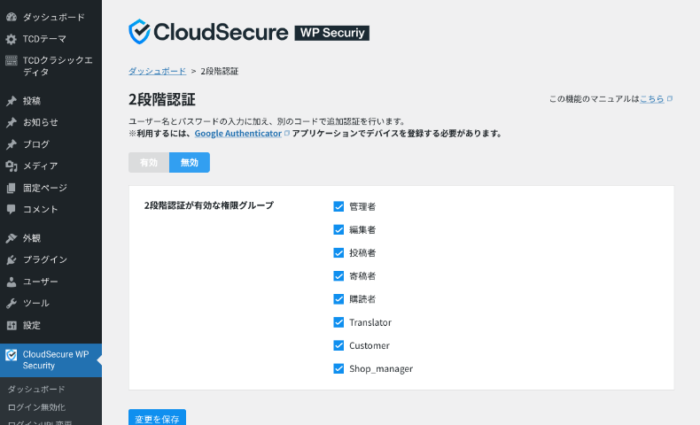
Task: Click the CloudSecure shield icon in sidebar
Action: (x=12, y=355)
